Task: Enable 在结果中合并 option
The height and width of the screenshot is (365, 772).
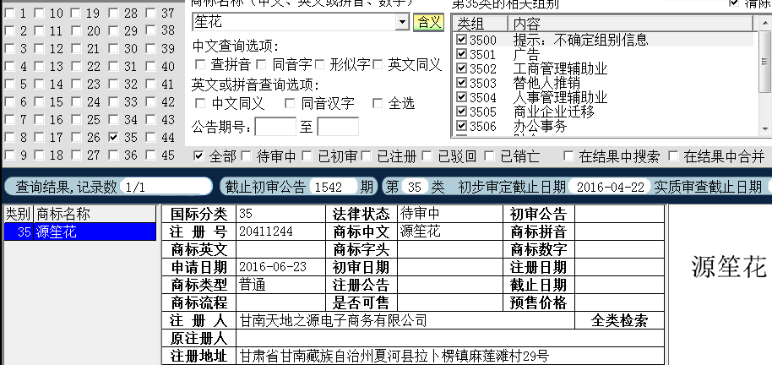Action: 673,156
